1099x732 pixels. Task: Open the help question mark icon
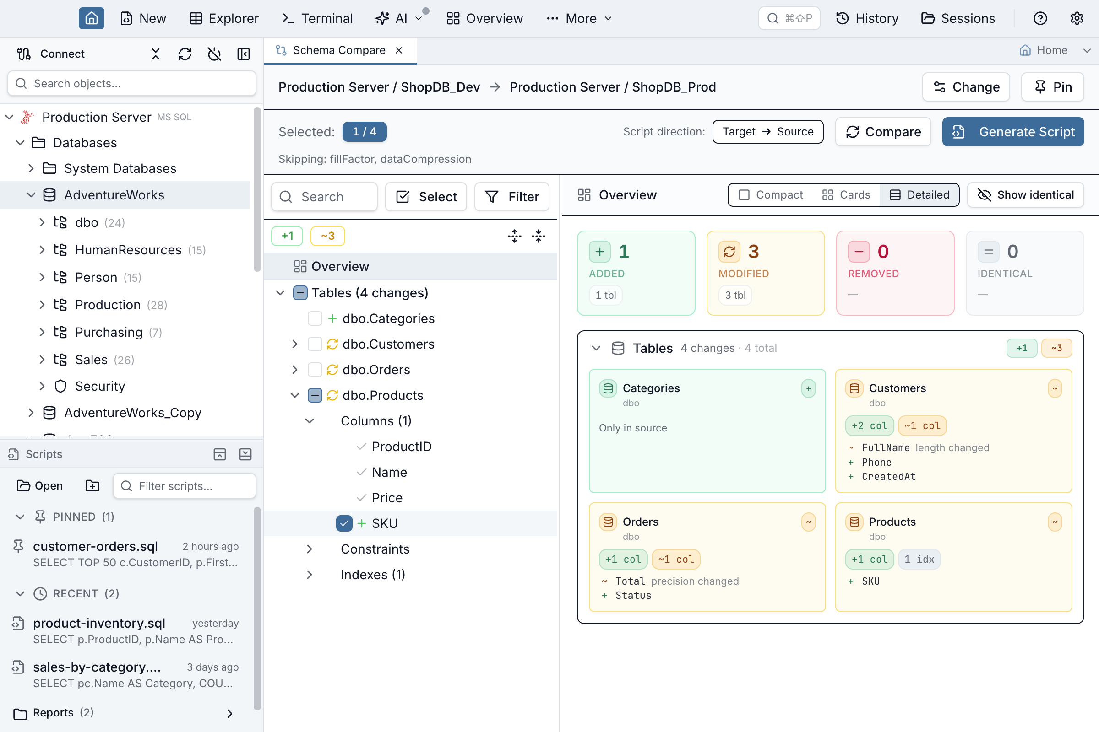(x=1040, y=18)
